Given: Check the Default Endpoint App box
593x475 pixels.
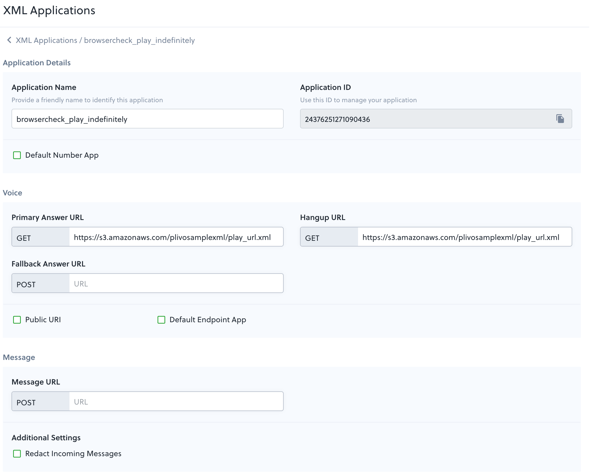Looking at the screenshot, I should (x=161, y=320).
